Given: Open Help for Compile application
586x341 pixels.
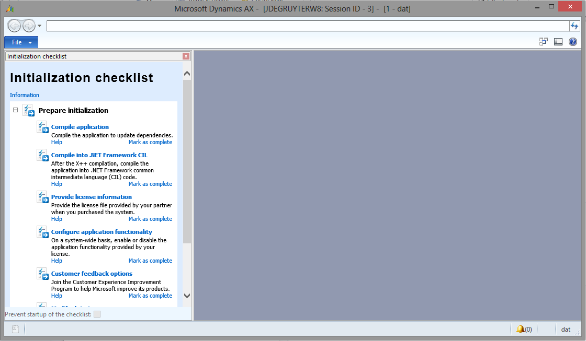Looking at the screenshot, I should 57,142.
